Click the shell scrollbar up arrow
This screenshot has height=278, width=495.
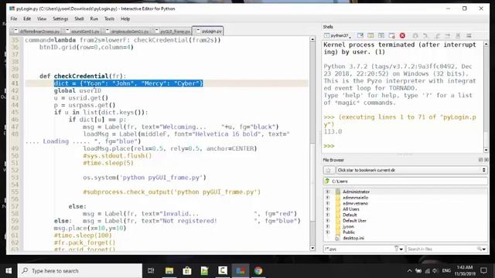click(x=486, y=45)
